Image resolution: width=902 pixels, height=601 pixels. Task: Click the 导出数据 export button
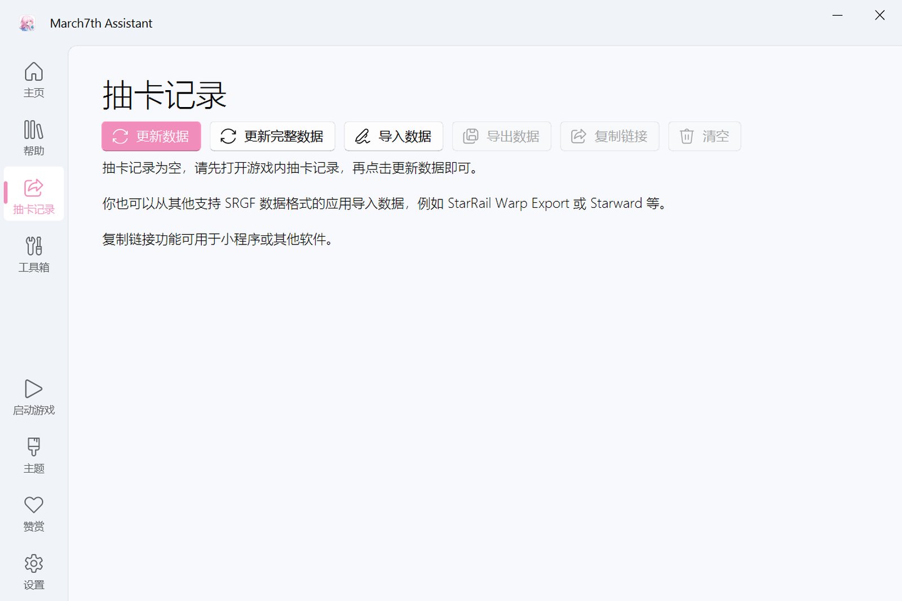coord(501,136)
